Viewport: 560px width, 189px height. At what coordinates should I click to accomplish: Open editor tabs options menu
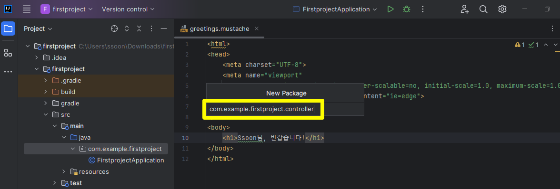click(552, 29)
